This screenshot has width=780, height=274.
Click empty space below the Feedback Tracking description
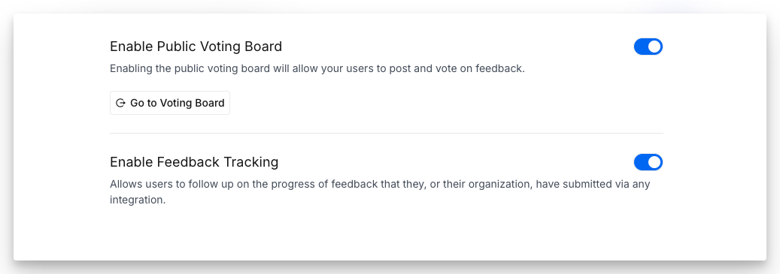click(x=387, y=233)
